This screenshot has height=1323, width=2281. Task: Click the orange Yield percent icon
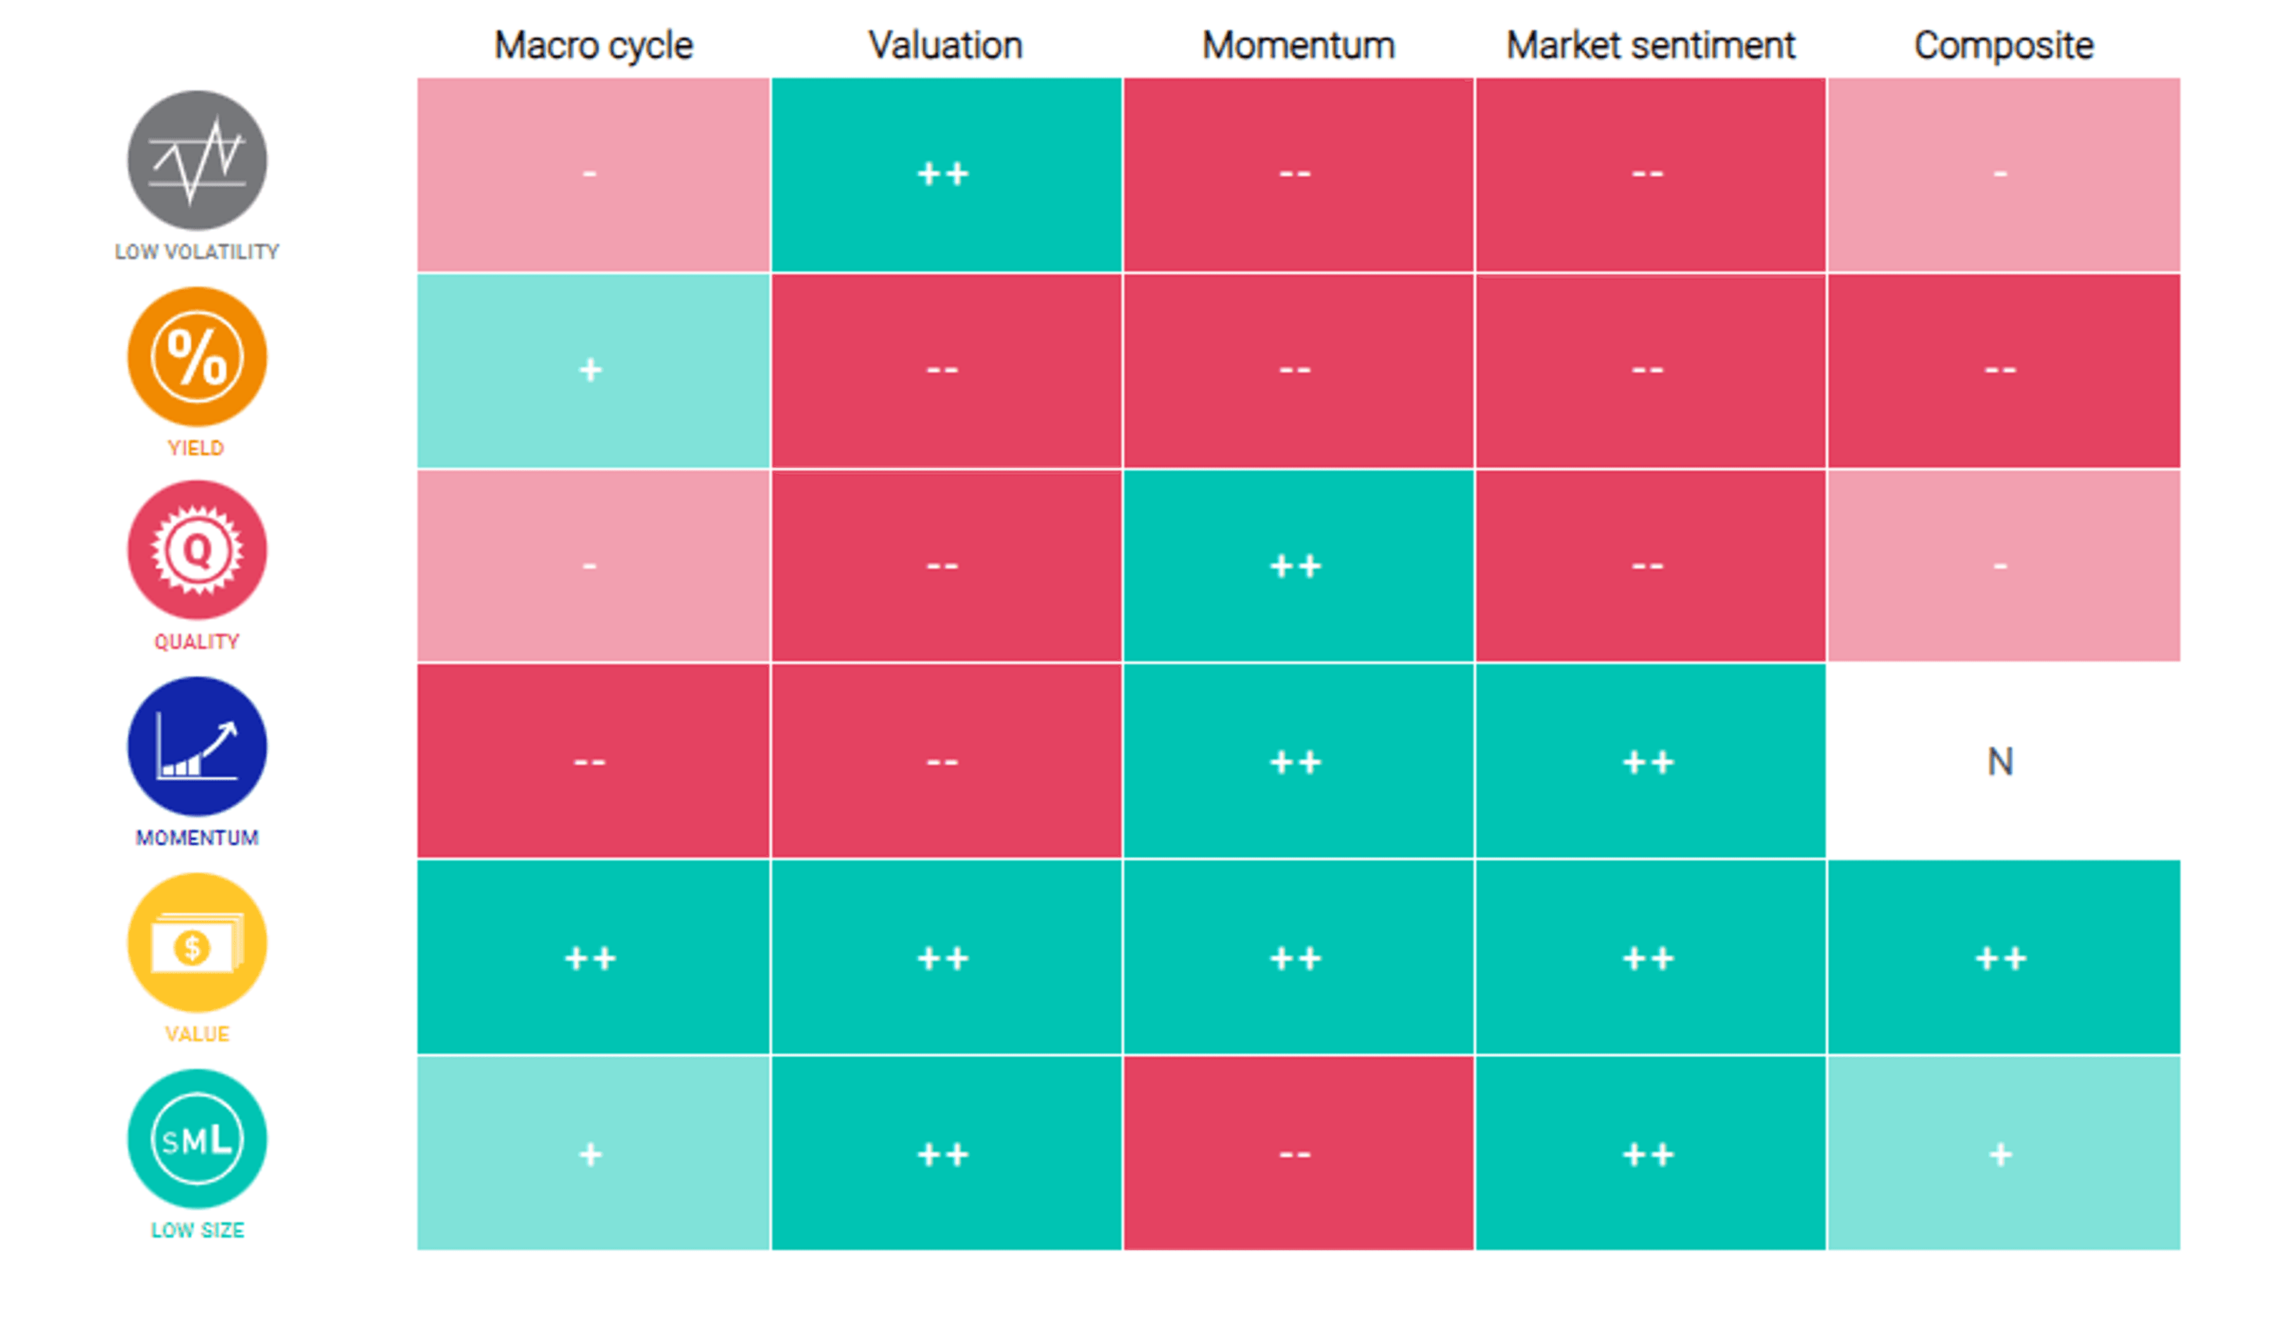197,357
